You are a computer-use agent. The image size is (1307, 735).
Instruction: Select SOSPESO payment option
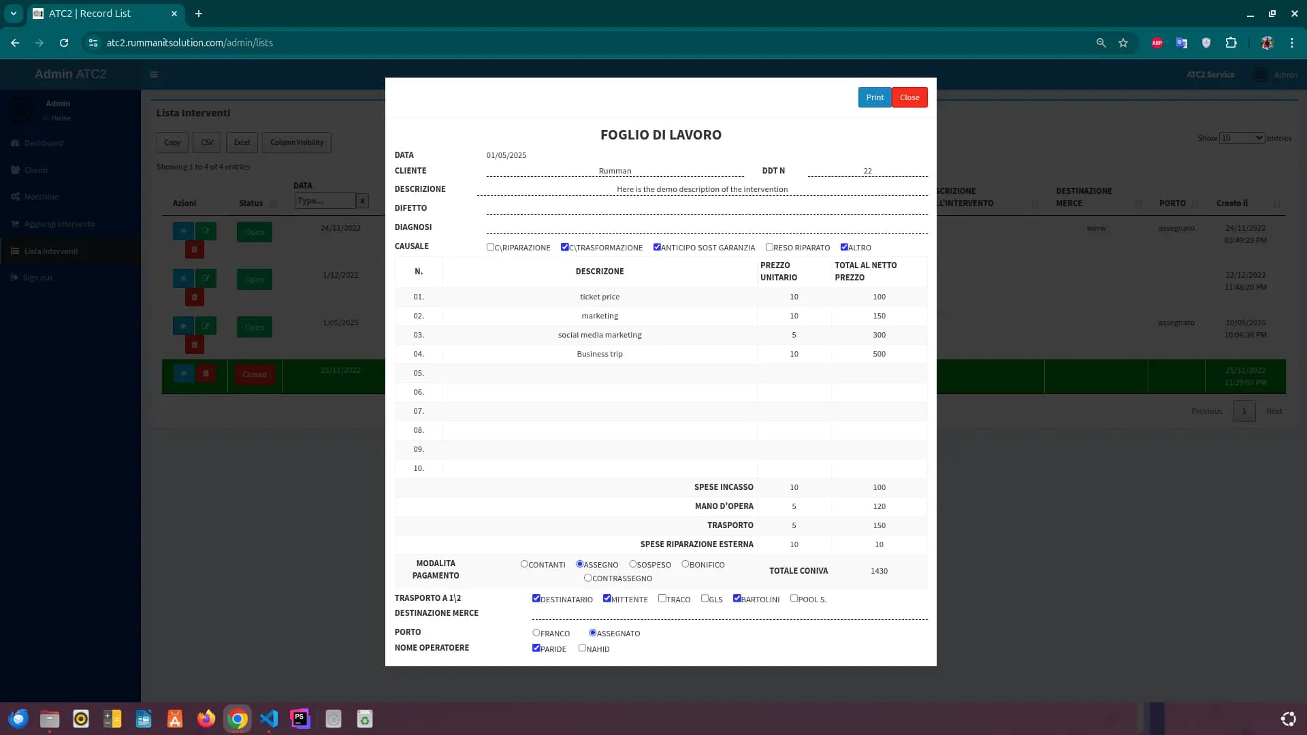(x=632, y=564)
